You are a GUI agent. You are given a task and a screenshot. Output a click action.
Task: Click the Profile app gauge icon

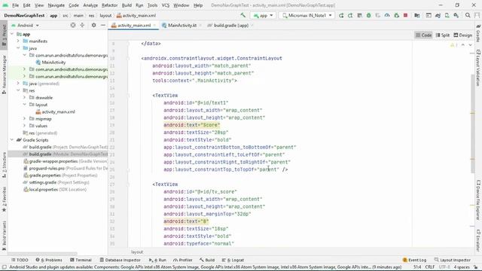coord(387,15)
